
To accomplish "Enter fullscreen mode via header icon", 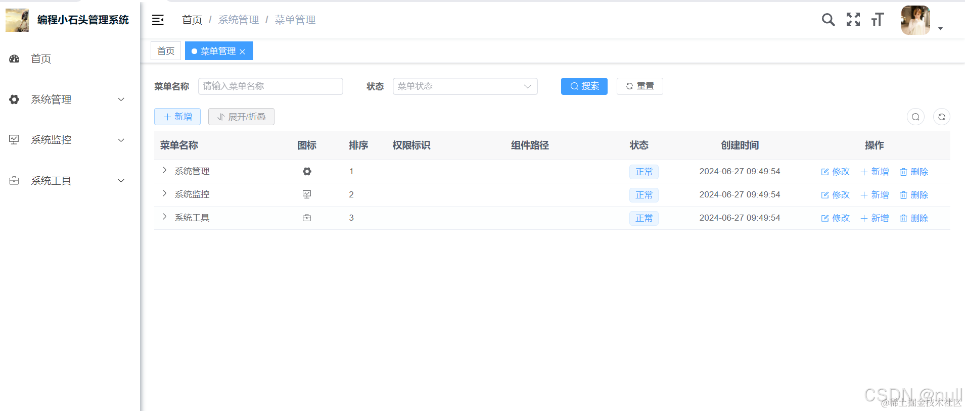I will [x=853, y=20].
